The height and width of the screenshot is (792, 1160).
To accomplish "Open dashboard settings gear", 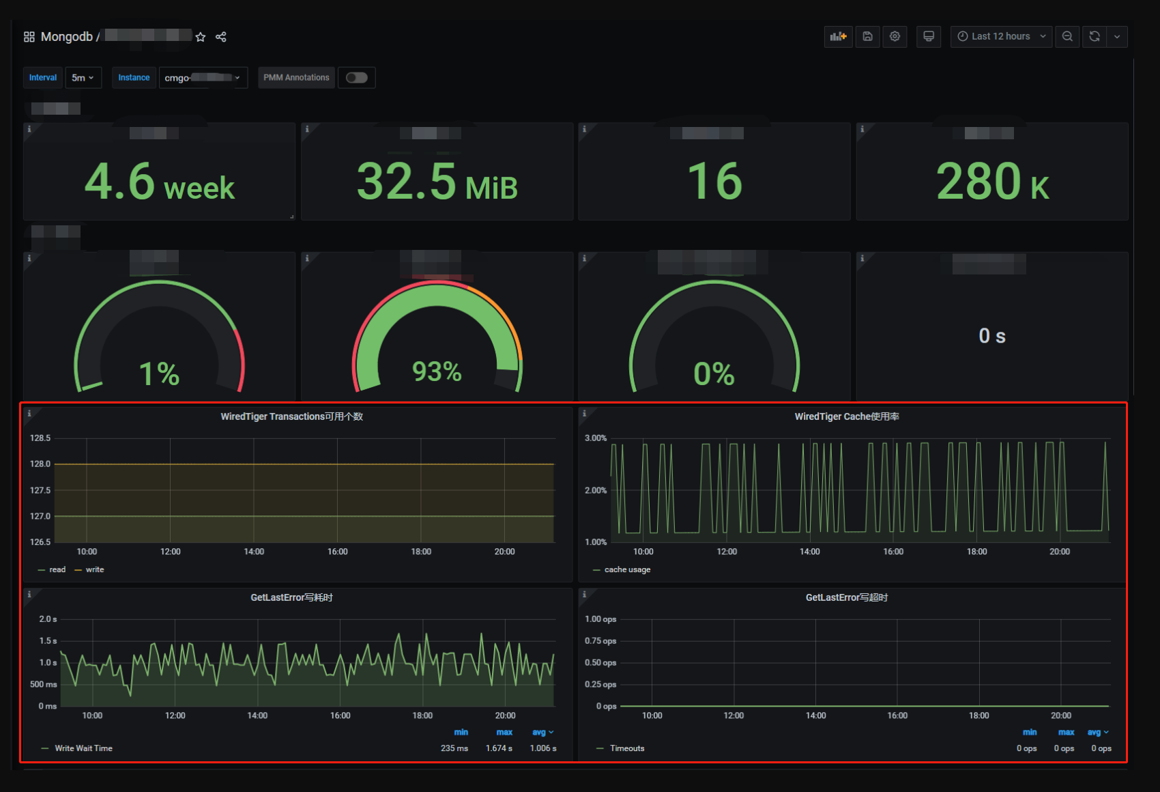I will coord(895,37).
